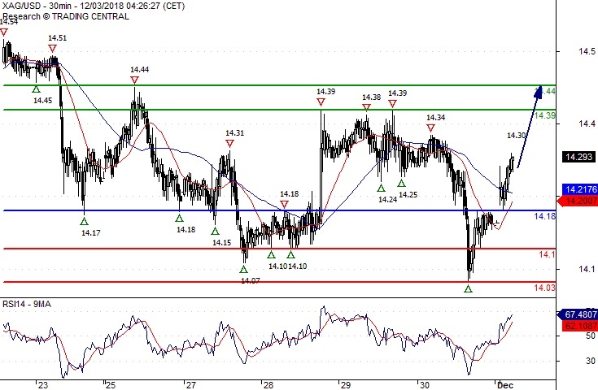The image size is (598, 390).
Task: Click the date axis label 25
Action: (x=110, y=385)
